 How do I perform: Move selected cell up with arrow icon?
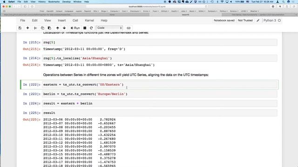click(57, 28)
